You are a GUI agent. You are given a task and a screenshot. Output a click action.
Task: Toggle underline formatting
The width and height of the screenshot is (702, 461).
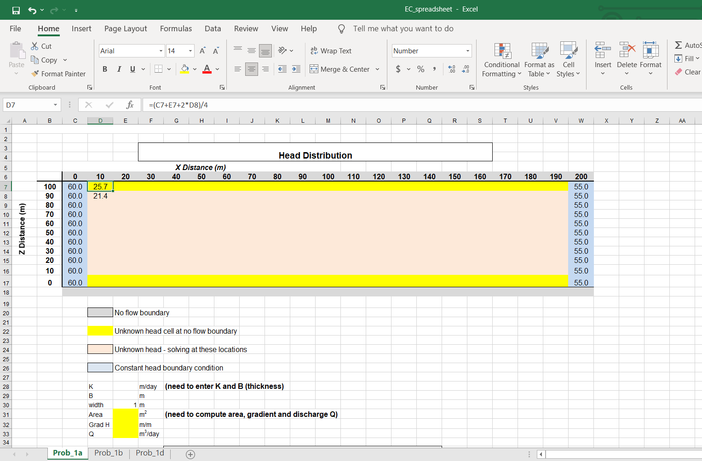tap(132, 69)
